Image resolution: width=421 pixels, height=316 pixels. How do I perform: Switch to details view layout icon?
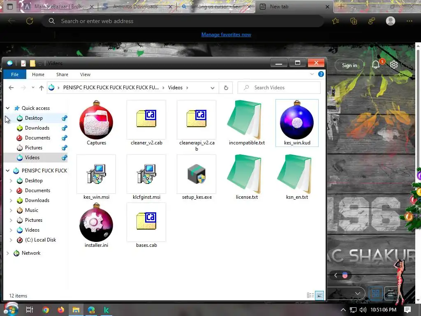pos(310,295)
